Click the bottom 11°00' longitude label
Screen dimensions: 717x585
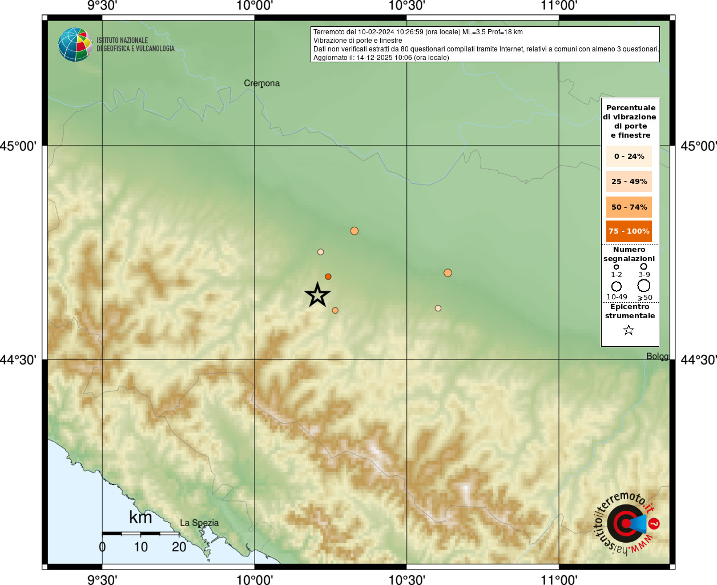559,580
